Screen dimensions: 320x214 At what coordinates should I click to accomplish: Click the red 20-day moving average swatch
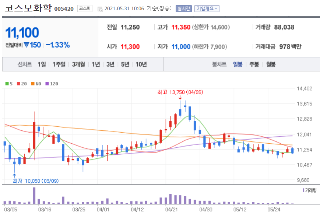[18, 84]
